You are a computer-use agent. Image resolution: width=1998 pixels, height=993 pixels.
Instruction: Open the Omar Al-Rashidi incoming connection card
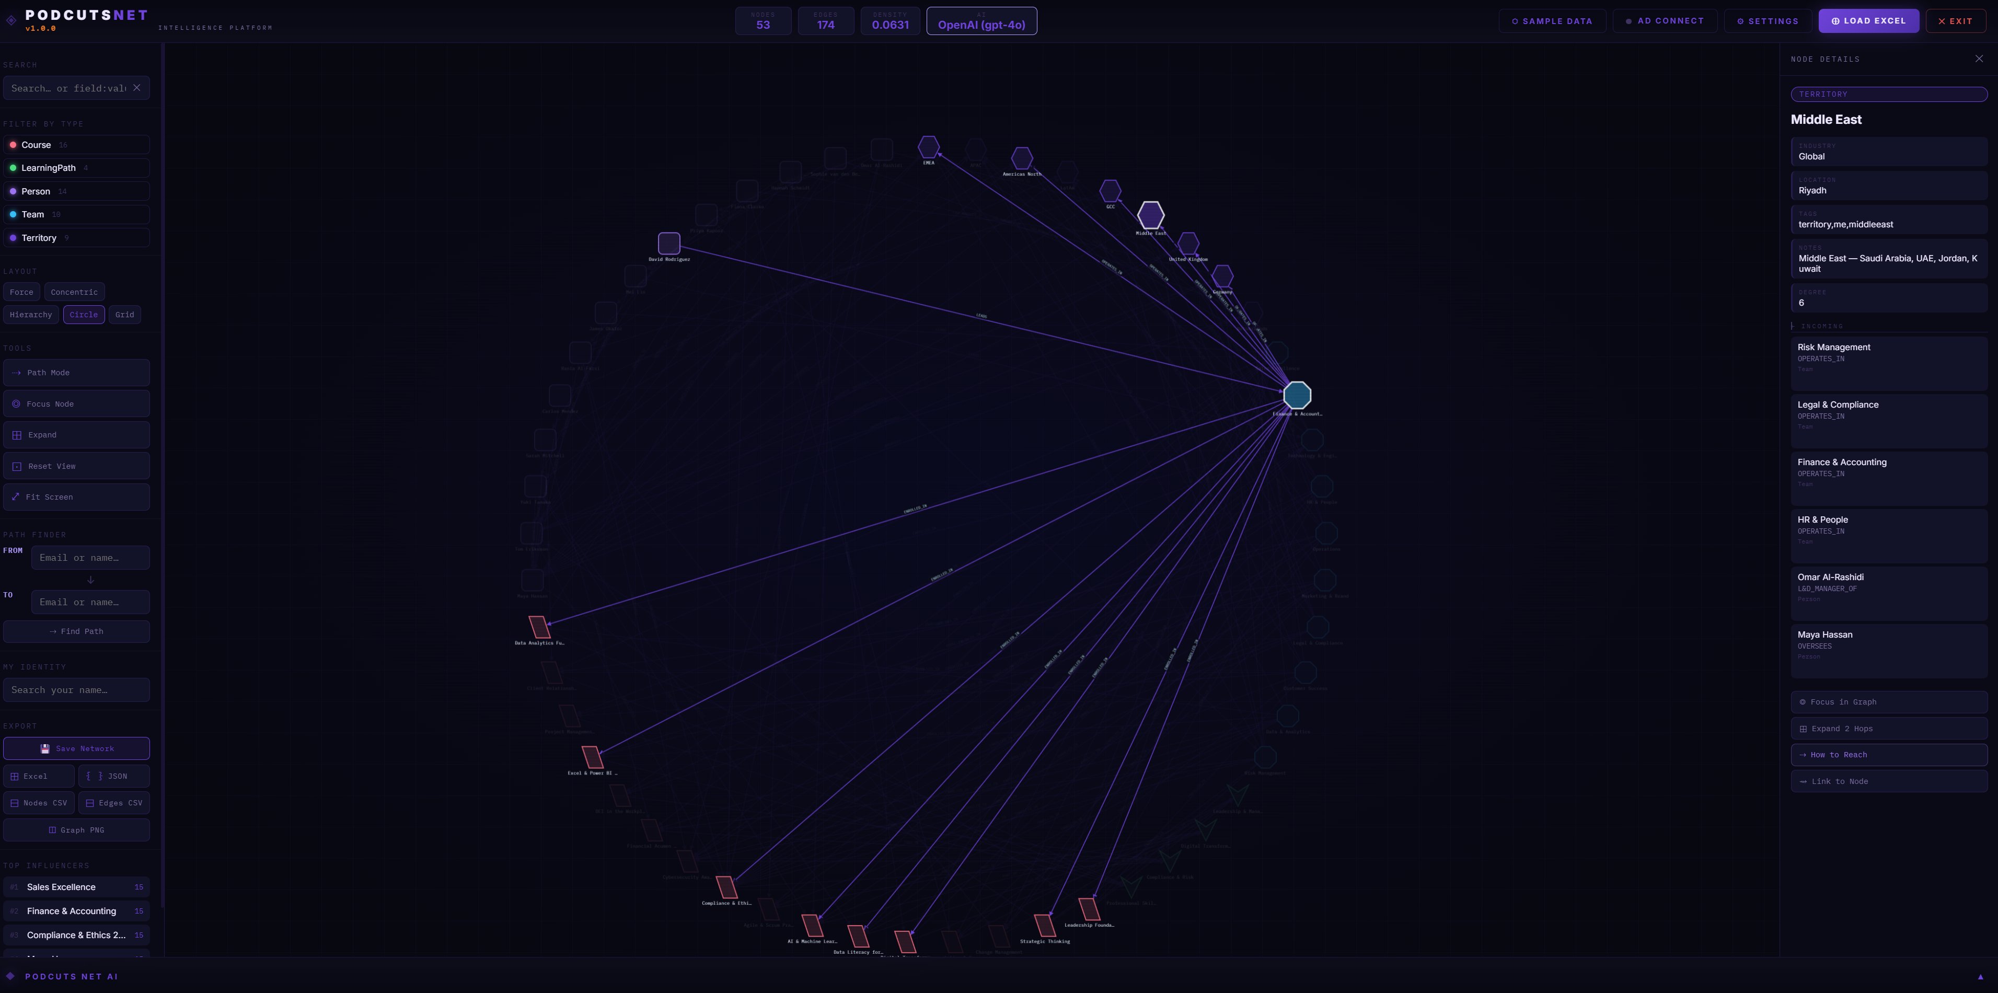1889,593
